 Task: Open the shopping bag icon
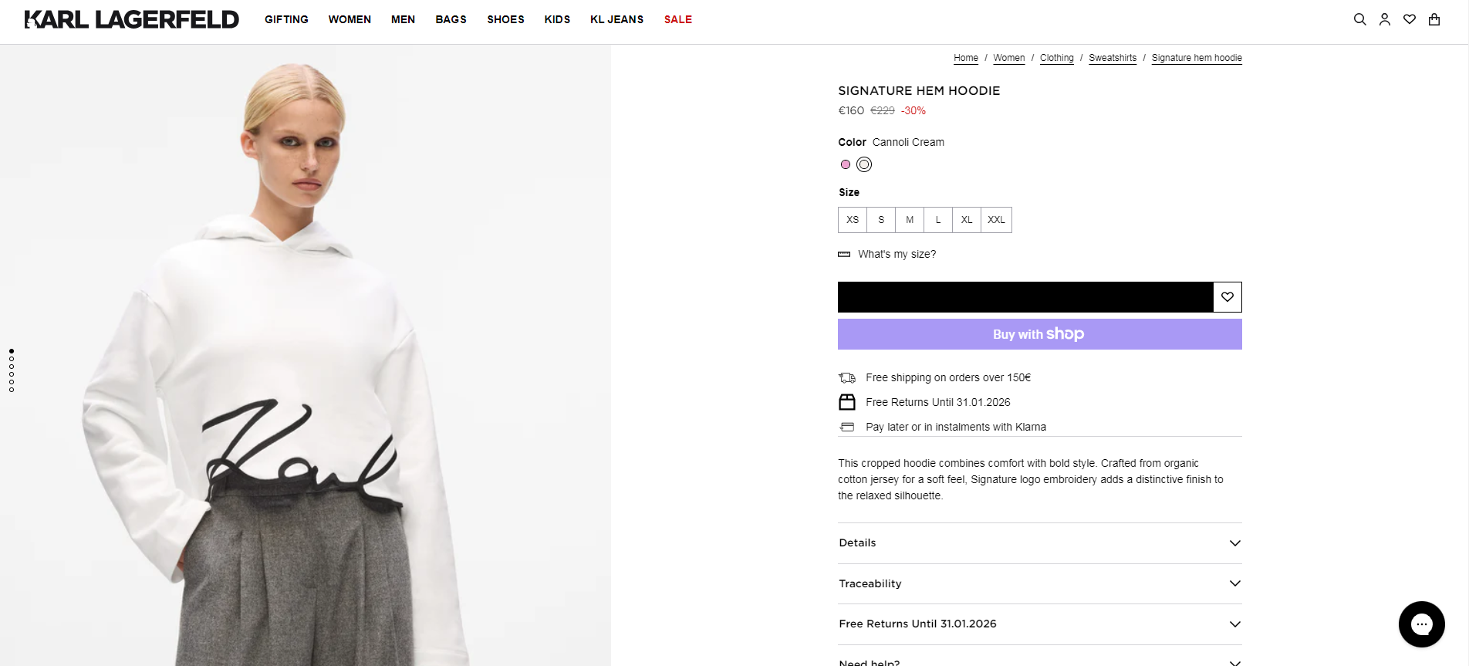point(1434,19)
